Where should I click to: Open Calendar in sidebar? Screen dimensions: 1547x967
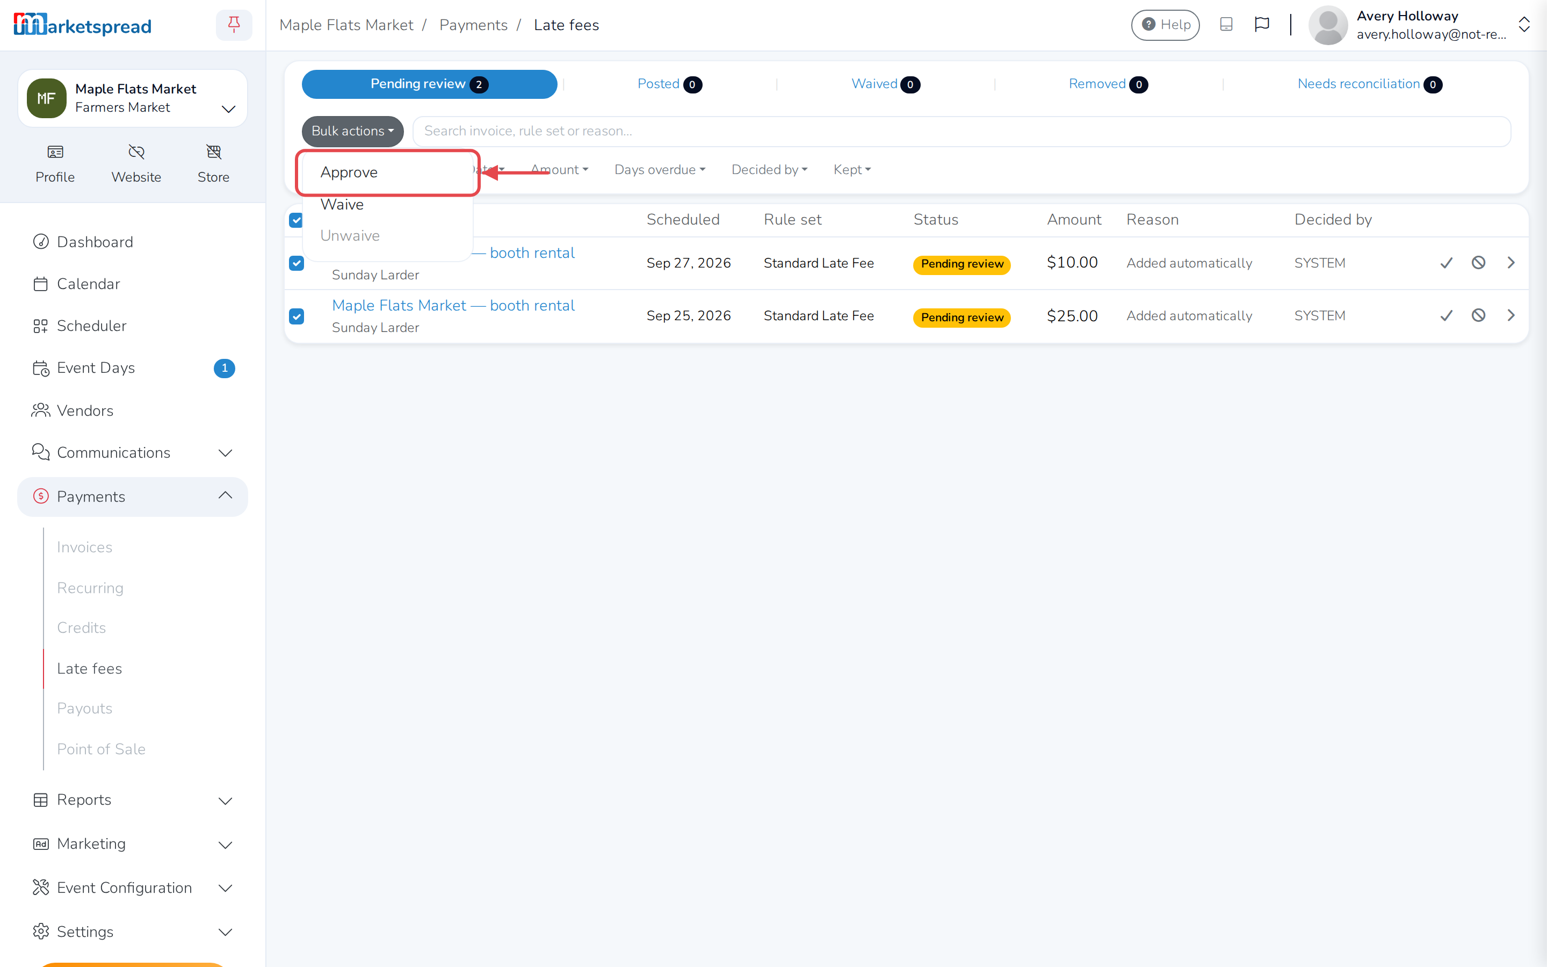coord(132,284)
